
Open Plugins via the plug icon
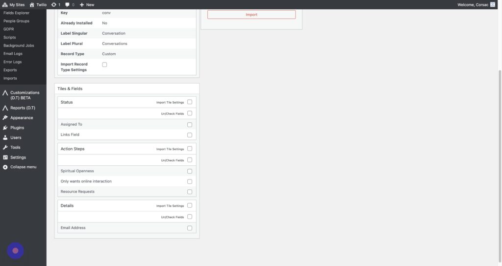point(5,128)
